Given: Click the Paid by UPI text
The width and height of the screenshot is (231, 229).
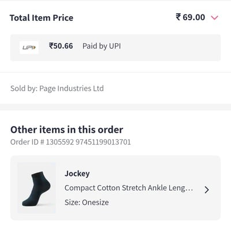Looking at the screenshot, I should pyautogui.click(x=102, y=46).
